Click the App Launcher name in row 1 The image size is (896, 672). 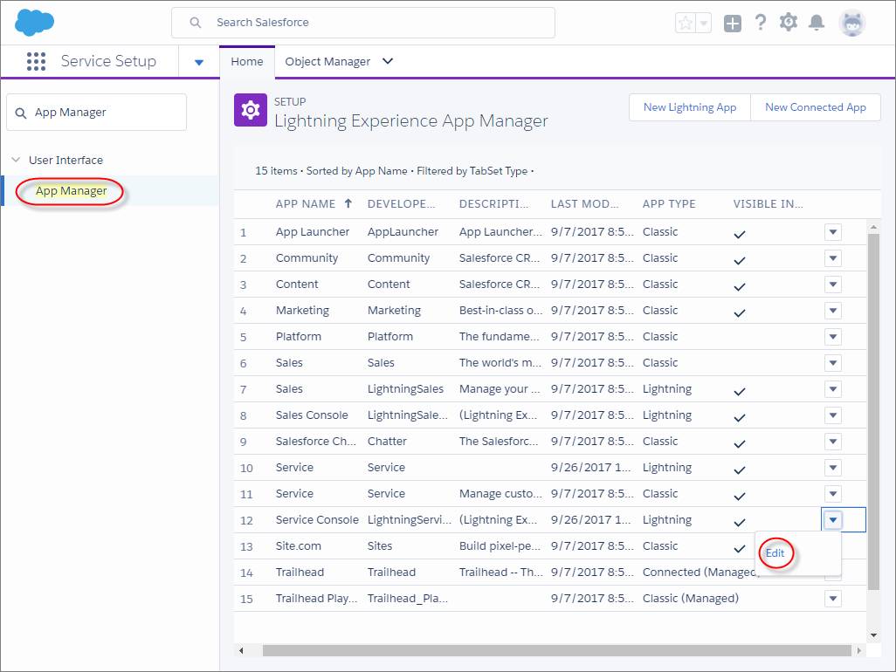(312, 232)
